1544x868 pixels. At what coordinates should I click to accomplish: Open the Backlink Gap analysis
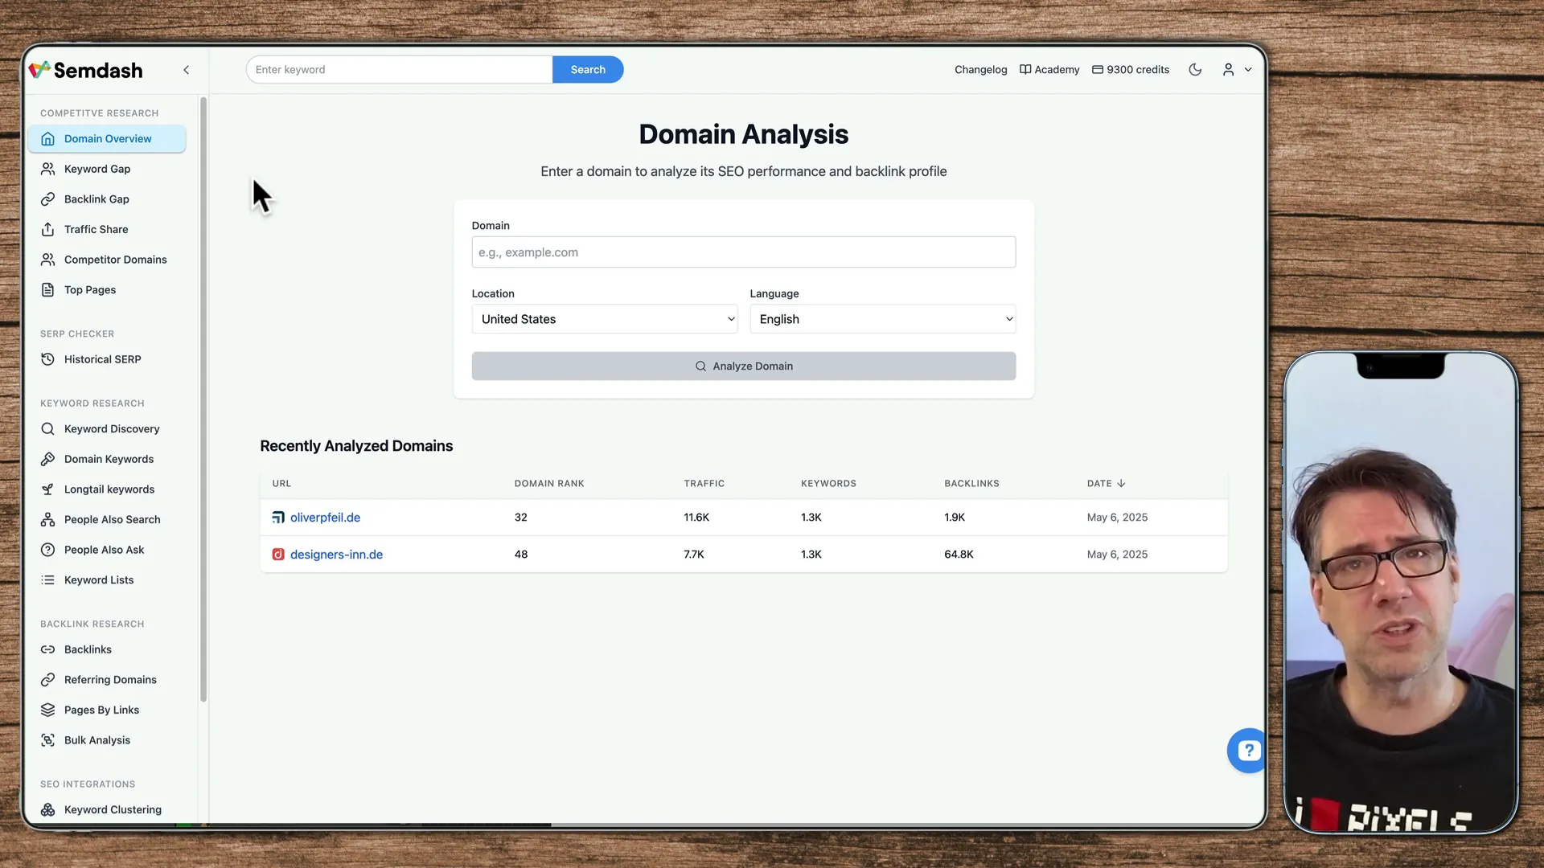click(96, 199)
